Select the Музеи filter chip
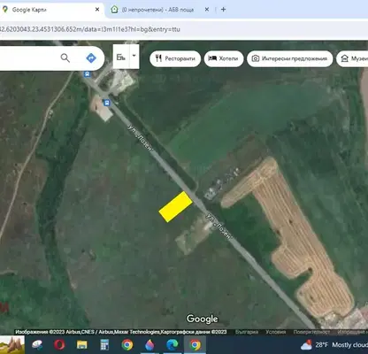This screenshot has height=354, width=368. (352, 58)
